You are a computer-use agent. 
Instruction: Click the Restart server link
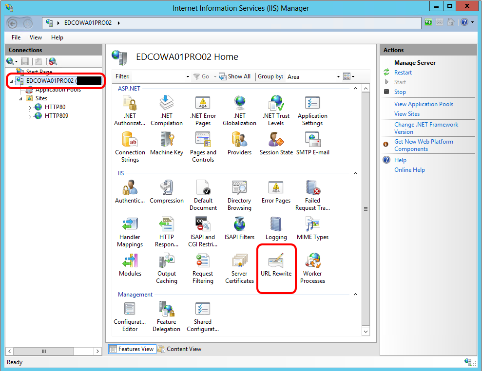(403, 73)
